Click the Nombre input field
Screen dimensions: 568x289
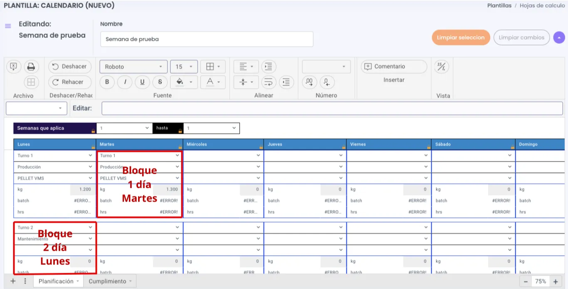pyautogui.click(x=207, y=39)
